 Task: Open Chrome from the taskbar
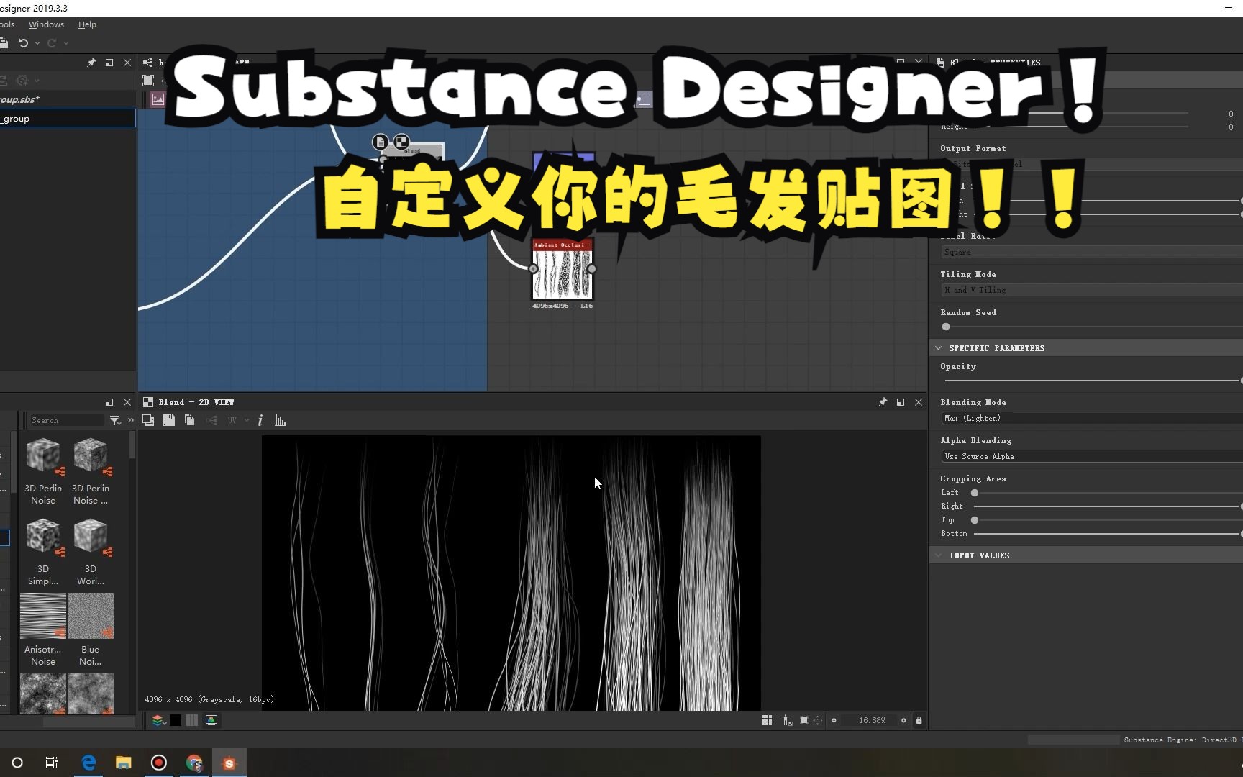[x=194, y=763]
